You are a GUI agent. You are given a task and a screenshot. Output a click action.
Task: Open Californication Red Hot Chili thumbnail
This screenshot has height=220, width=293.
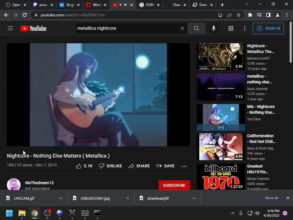point(221,147)
